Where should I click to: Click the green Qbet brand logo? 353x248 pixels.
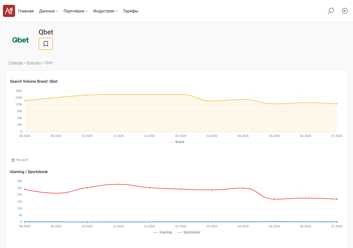pos(21,40)
